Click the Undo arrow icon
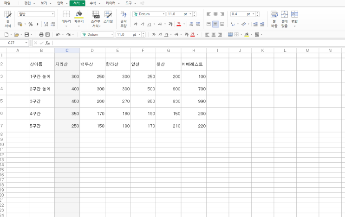 point(58,34)
